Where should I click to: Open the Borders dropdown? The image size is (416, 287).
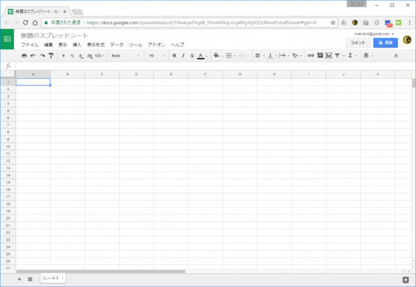[x=231, y=56]
